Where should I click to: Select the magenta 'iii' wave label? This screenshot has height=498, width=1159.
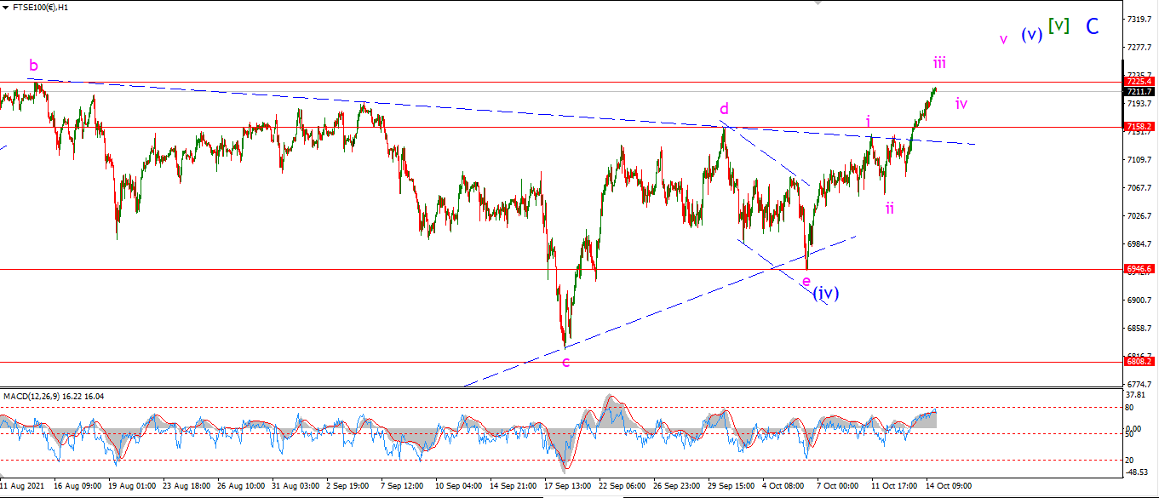pos(939,62)
